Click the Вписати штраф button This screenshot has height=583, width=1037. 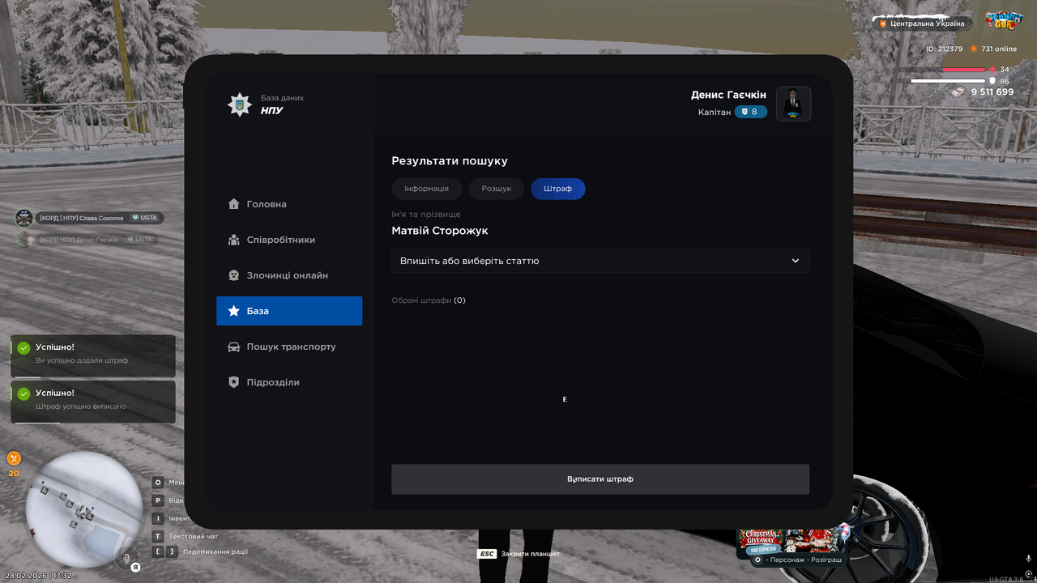coord(600,479)
